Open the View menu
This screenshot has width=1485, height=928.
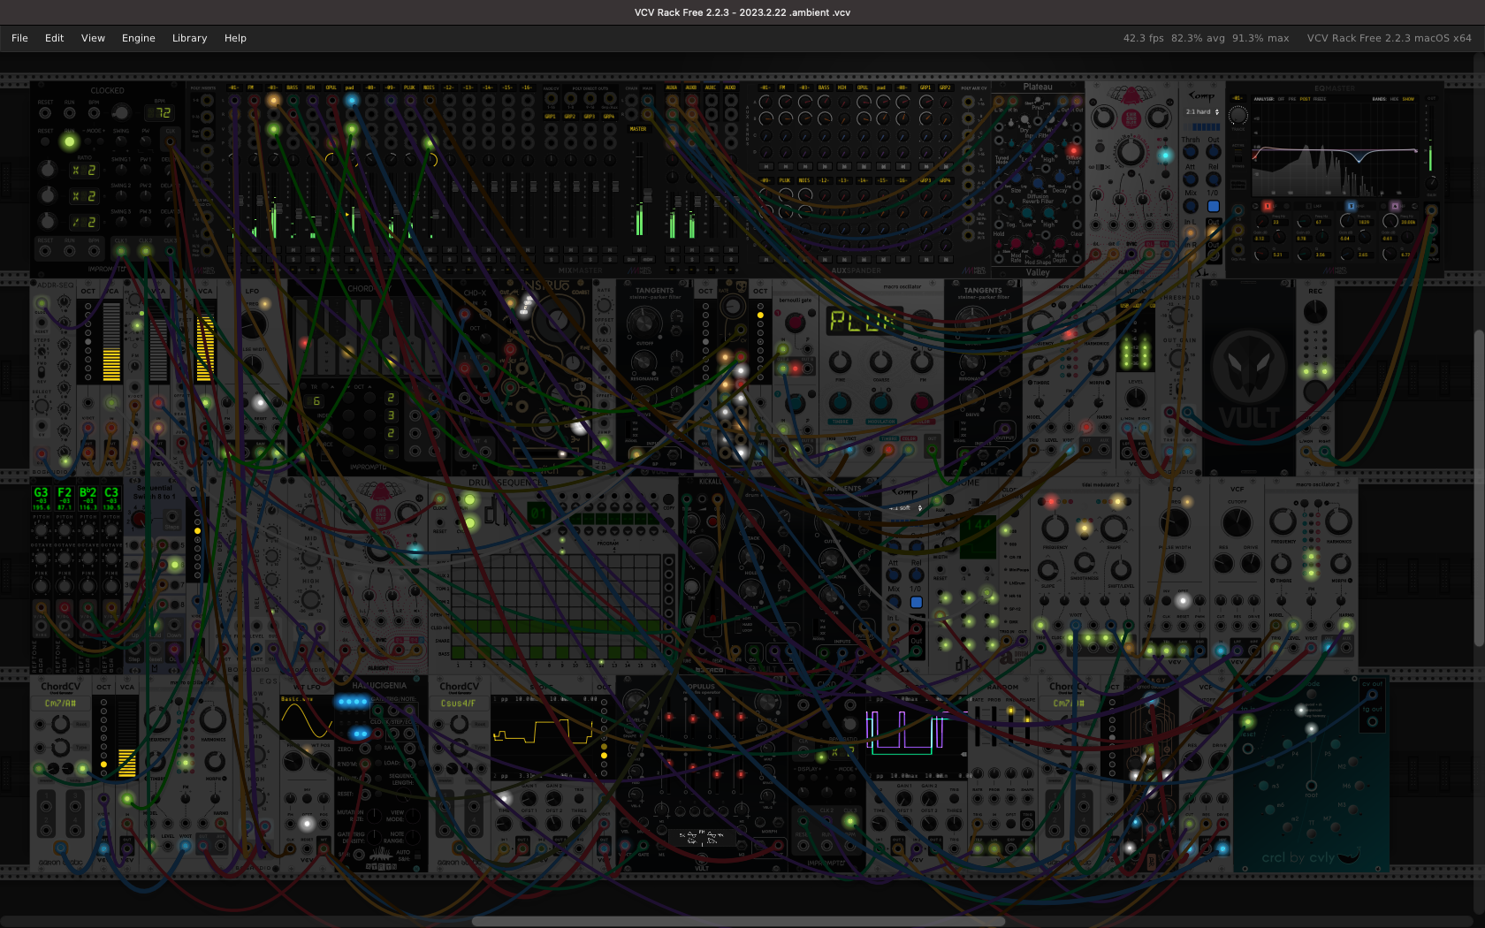(93, 38)
